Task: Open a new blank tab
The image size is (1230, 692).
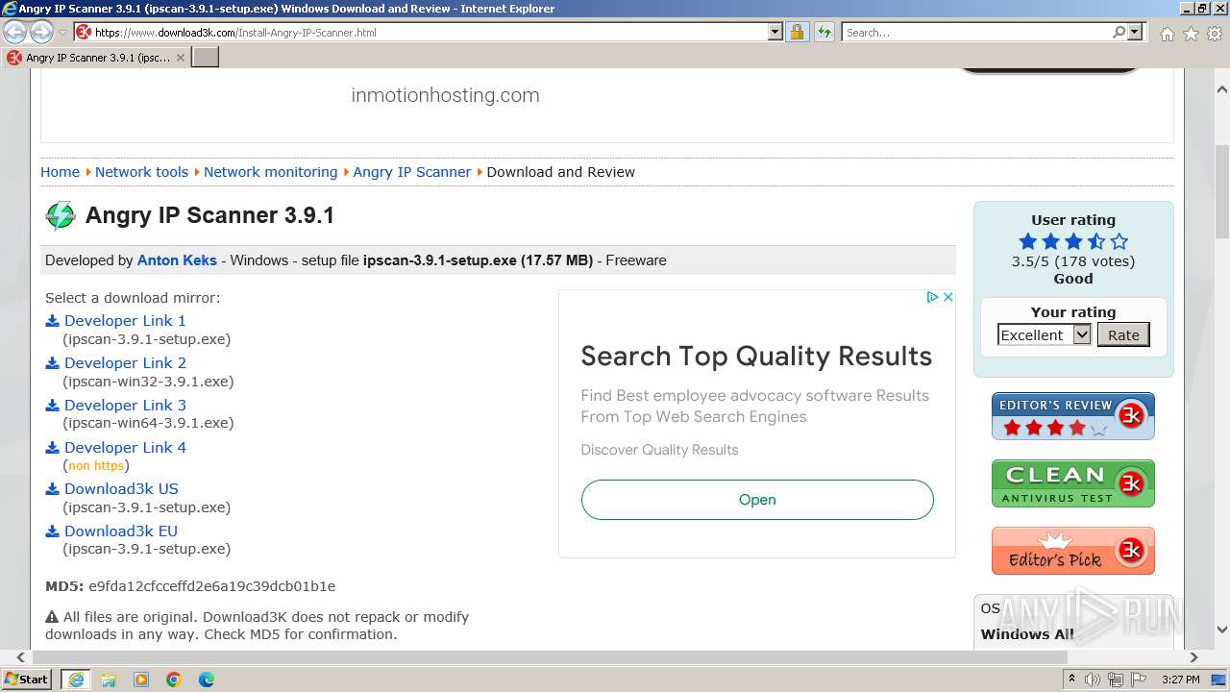Action: click(x=206, y=58)
